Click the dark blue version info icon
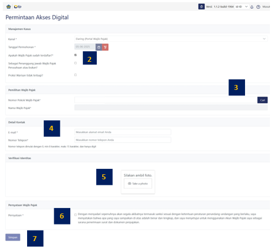The width and height of the screenshot is (276, 251). tap(201, 7)
